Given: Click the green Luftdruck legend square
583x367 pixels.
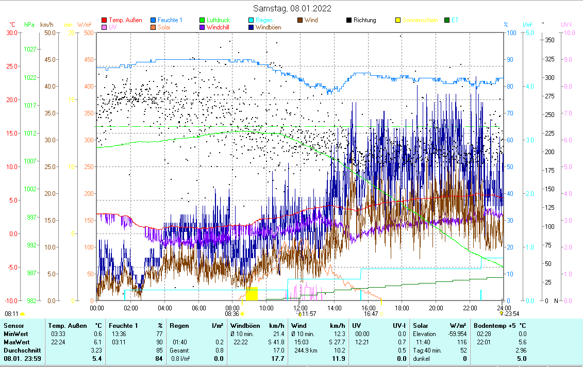Looking at the screenshot, I should pyautogui.click(x=202, y=20).
